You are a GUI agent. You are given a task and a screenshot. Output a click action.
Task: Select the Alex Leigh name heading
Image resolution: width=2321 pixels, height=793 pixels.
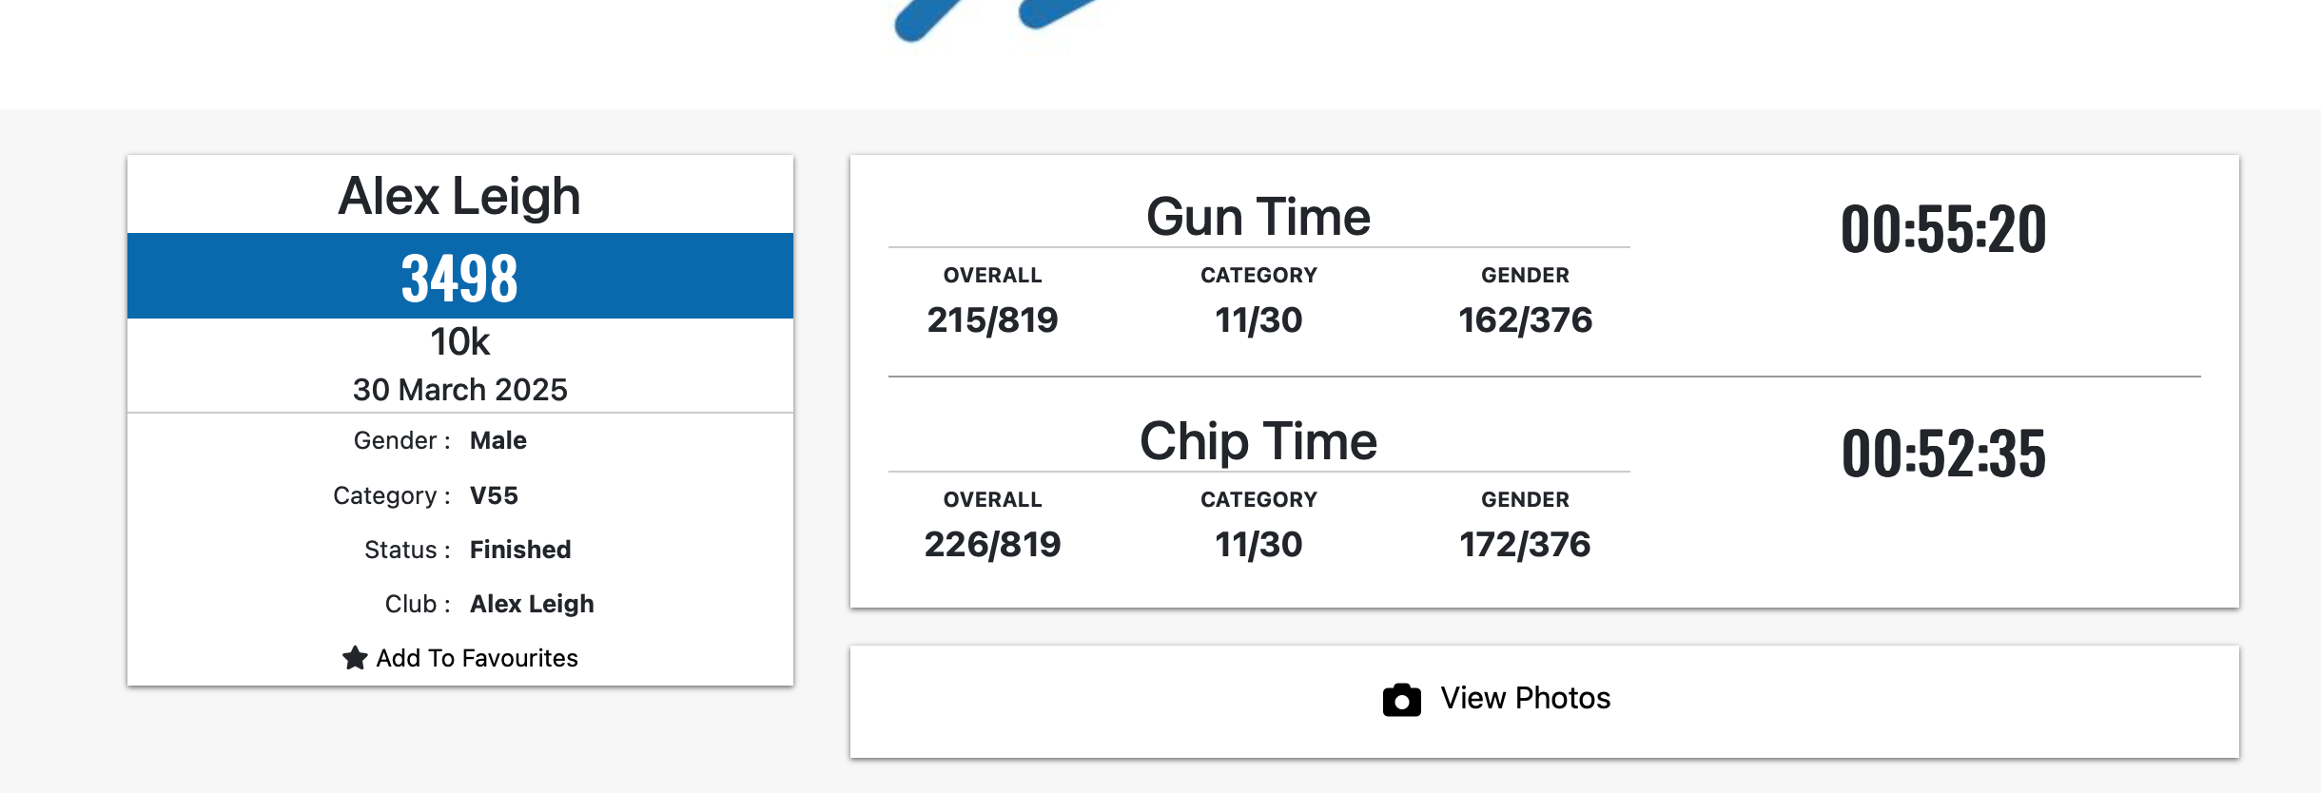tap(459, 196)
